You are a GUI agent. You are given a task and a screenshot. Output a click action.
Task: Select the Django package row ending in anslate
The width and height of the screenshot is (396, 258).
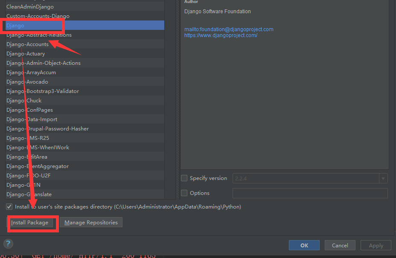coord(85,194)
